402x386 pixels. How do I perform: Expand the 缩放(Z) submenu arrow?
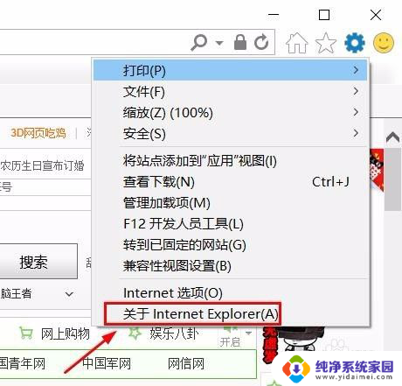tap(356, 112)
